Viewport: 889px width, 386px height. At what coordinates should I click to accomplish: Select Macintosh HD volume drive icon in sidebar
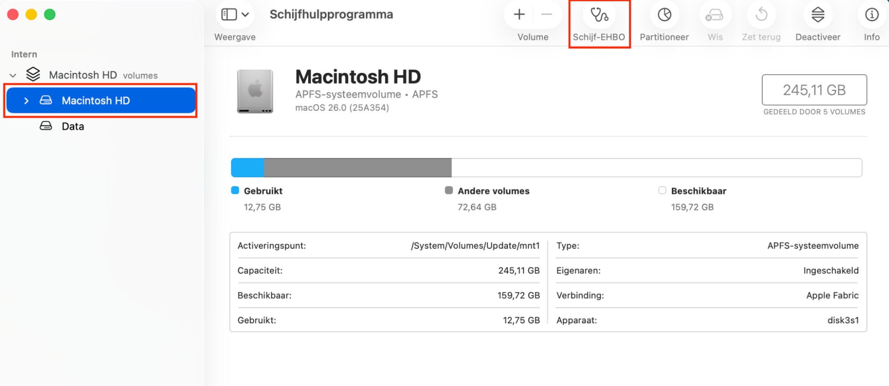coord(46,101)
